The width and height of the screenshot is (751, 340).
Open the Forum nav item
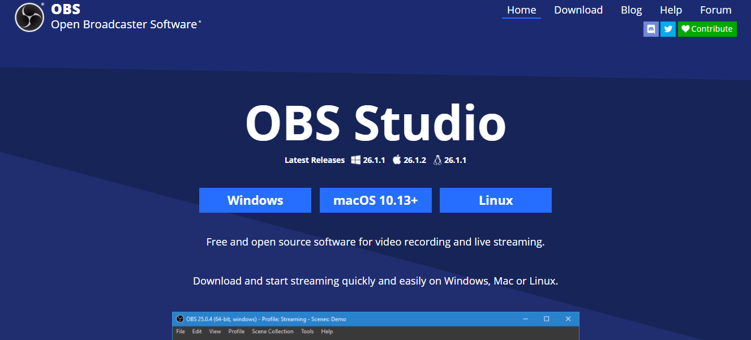(x=716, y=10)
